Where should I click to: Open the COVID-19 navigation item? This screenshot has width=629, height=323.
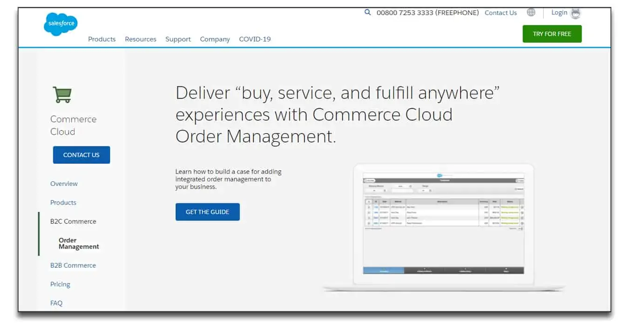click(x=255, y=39)
